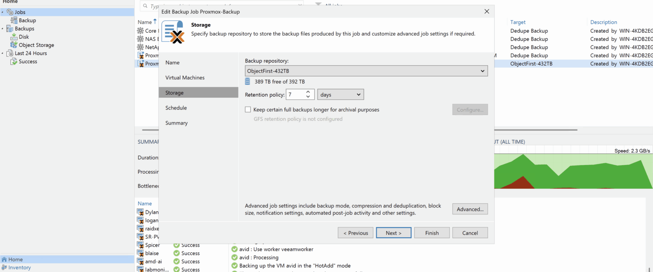Click the < Previous button
Screen dimensions: 653x272
355,233
